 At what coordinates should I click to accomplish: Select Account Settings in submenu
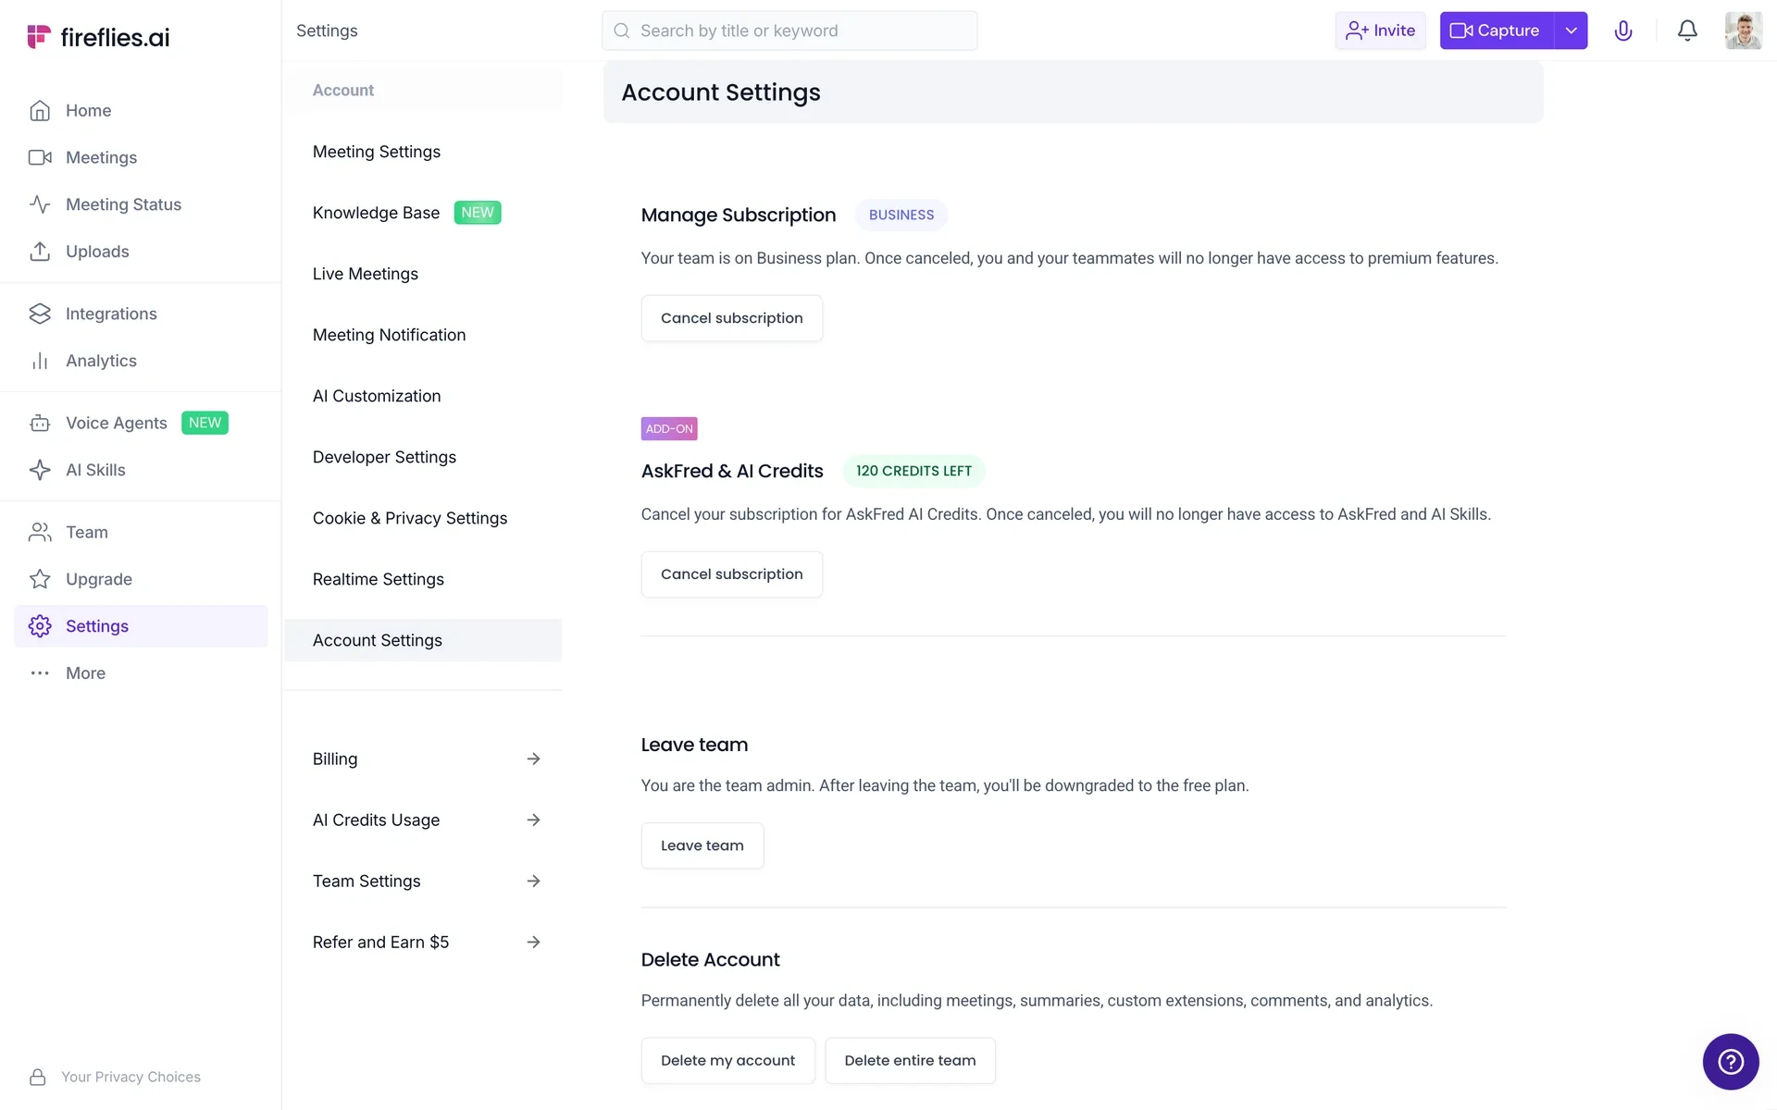point(423,640)
